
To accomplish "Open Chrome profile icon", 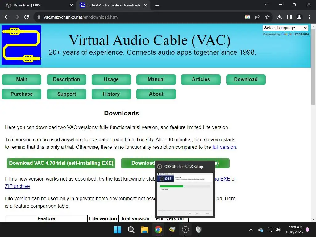I will 299,17.
